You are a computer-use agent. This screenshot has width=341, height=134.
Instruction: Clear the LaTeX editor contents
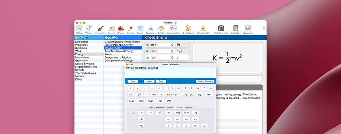(132, 81)
